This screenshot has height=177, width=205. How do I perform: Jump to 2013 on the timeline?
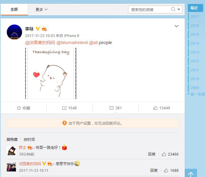click(x=195, y=52)
